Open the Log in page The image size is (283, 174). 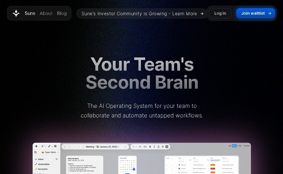click(220, 13)
